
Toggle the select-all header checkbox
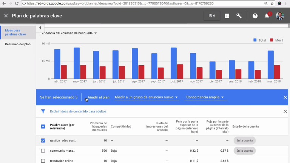coord(43,127)
